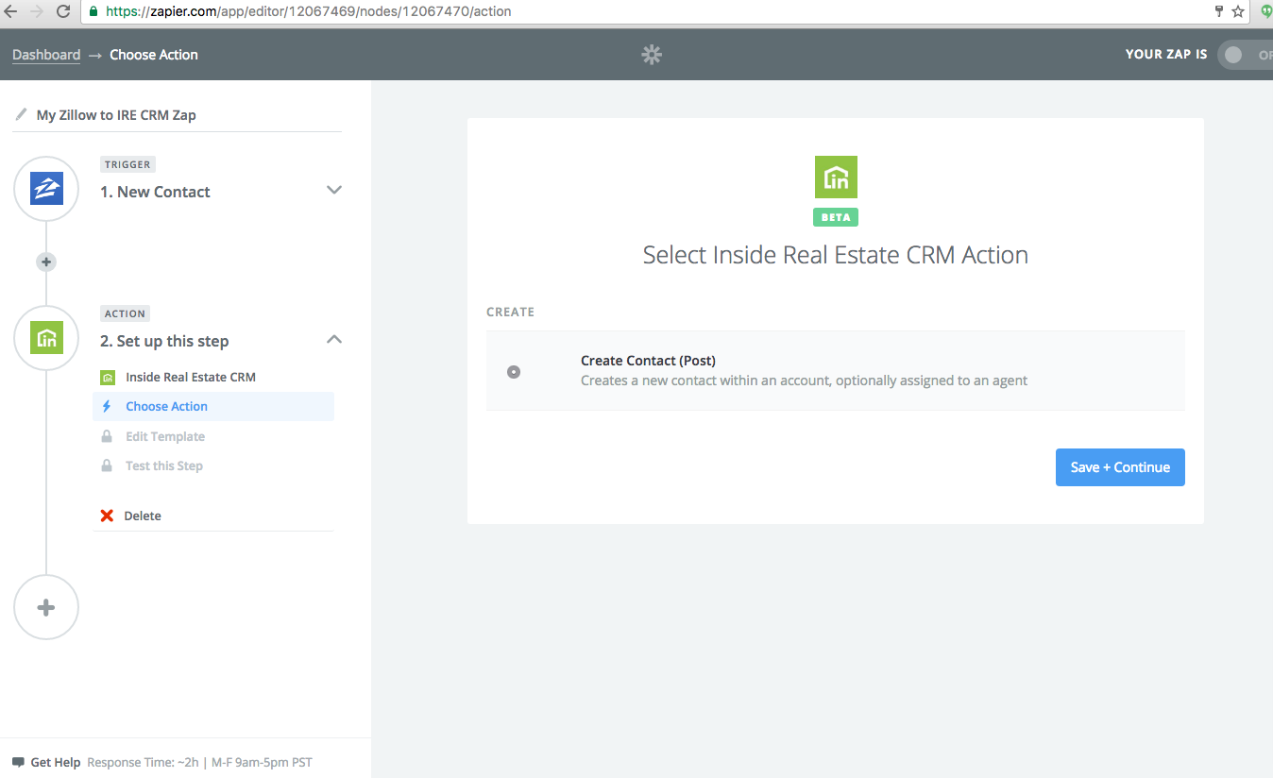
Task: Click lock icon beside Edit Template
Action: click(x=107, y=436)
